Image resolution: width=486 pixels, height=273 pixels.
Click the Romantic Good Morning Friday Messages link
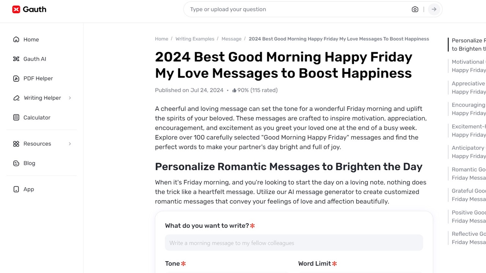click(468, 174)
